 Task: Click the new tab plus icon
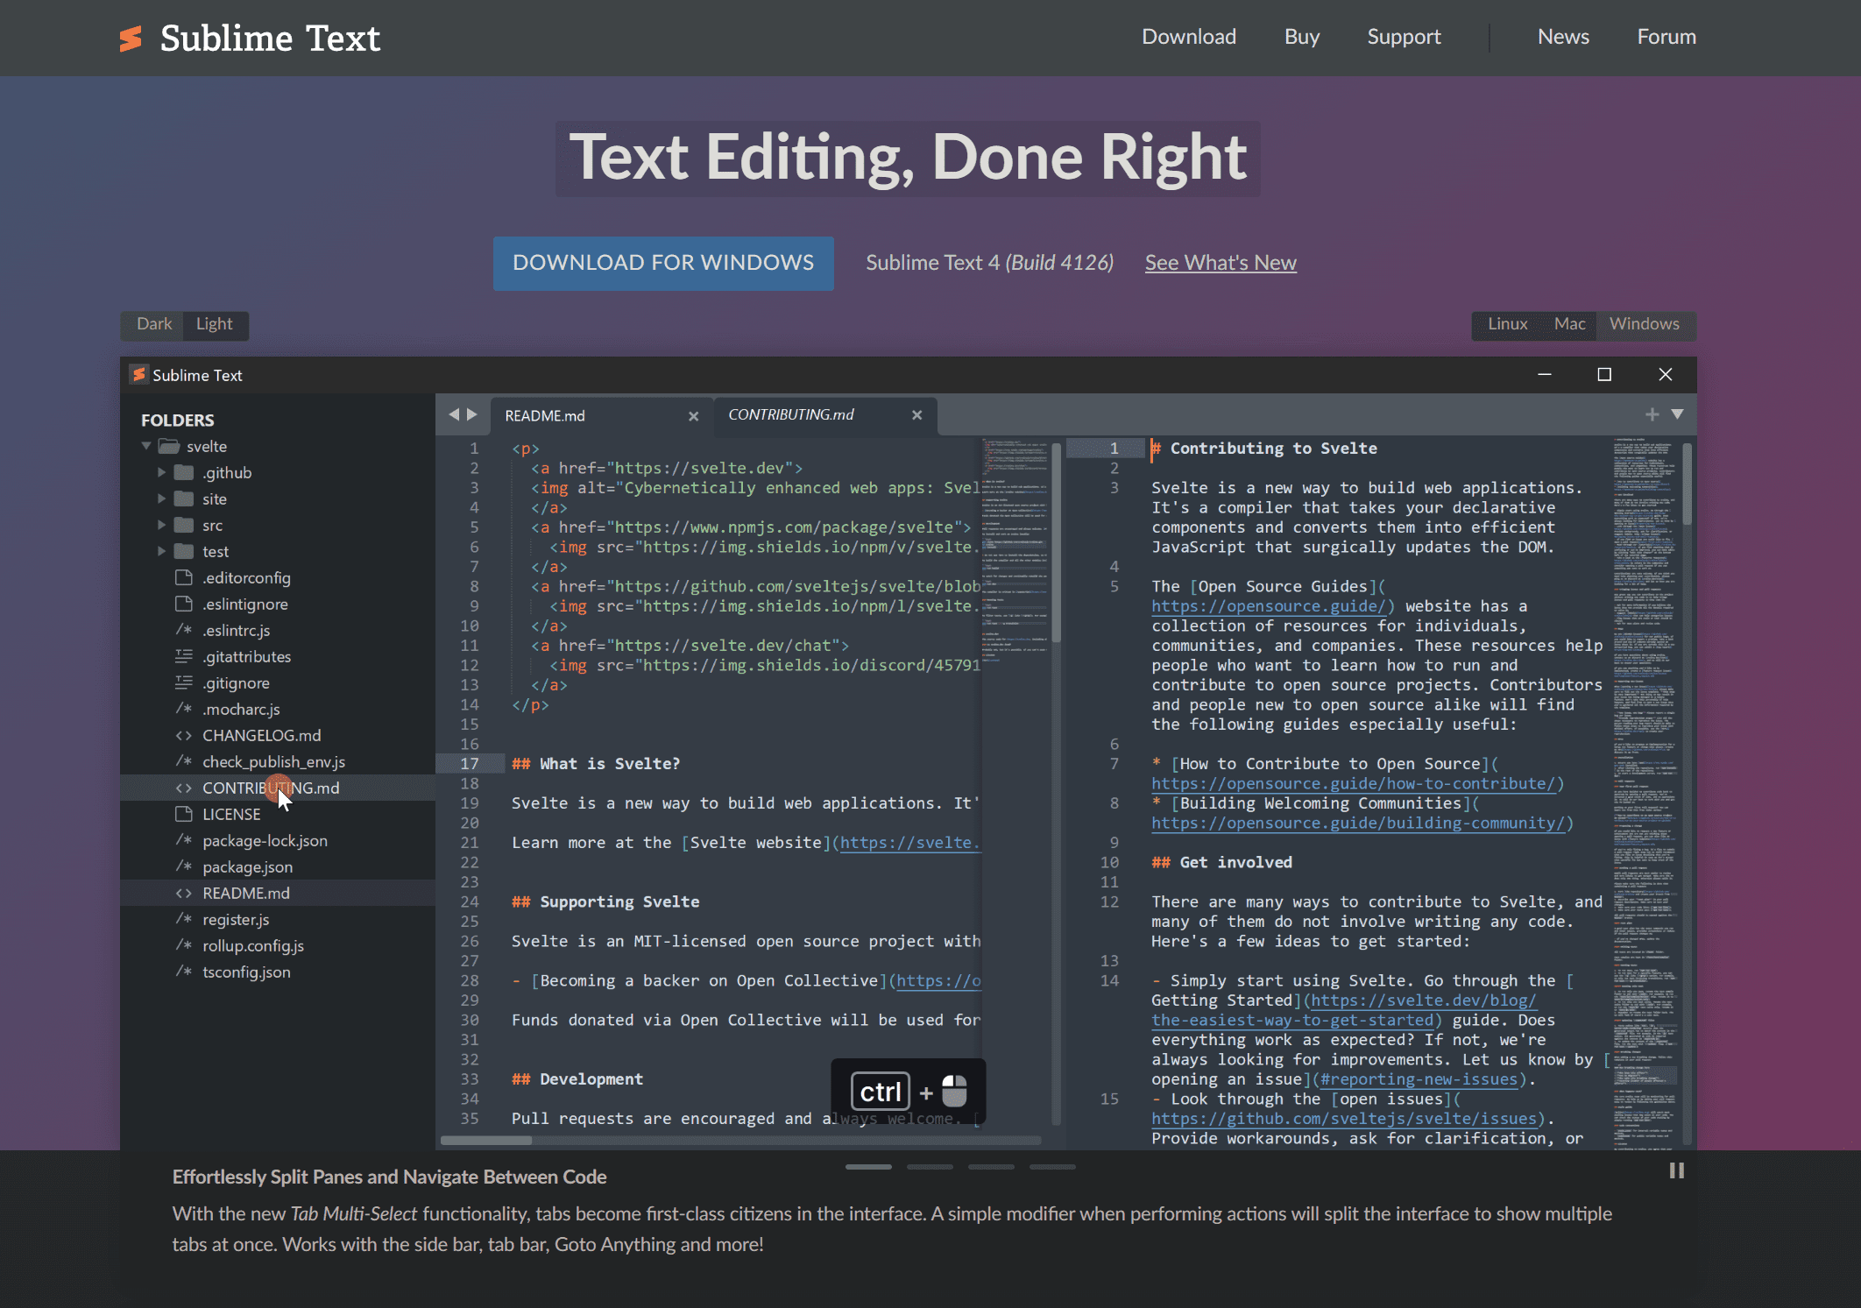coord(1652,414)
